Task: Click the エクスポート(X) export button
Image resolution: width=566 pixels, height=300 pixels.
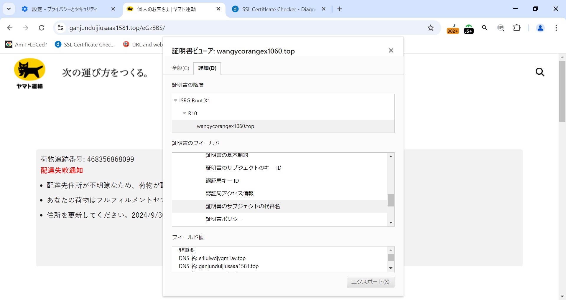Action: tap(370, 282)
